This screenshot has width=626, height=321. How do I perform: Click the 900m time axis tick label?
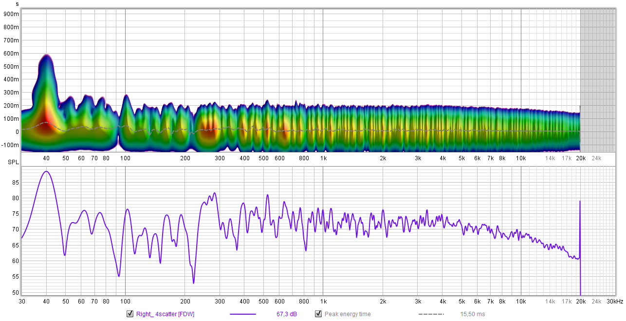click(11, 14)
